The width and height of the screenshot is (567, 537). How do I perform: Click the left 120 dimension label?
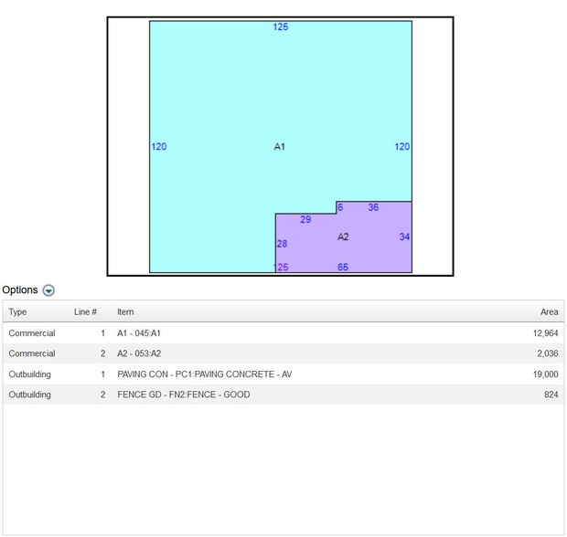pos(159,147)
